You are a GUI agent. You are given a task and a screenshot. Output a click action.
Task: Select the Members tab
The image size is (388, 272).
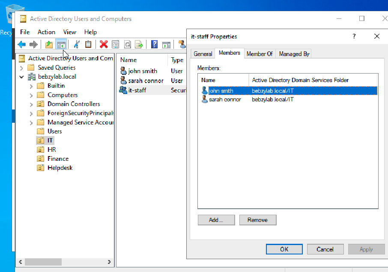[230, 53]
